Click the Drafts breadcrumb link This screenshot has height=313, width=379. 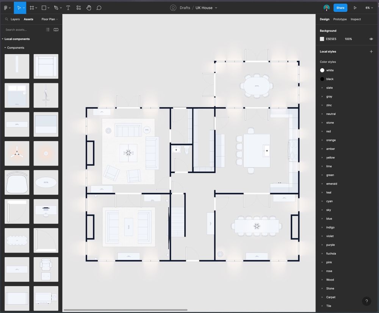(x=185, y=8)
